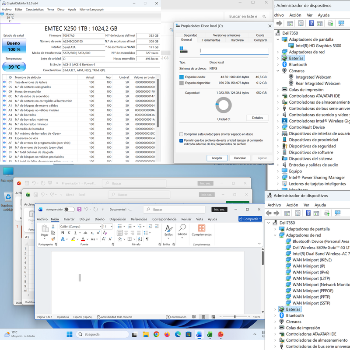Switch to the Insertar tab in Word
Image resolution: width=350 pixels, height=350 pixels.
click(x=69, y=219)
